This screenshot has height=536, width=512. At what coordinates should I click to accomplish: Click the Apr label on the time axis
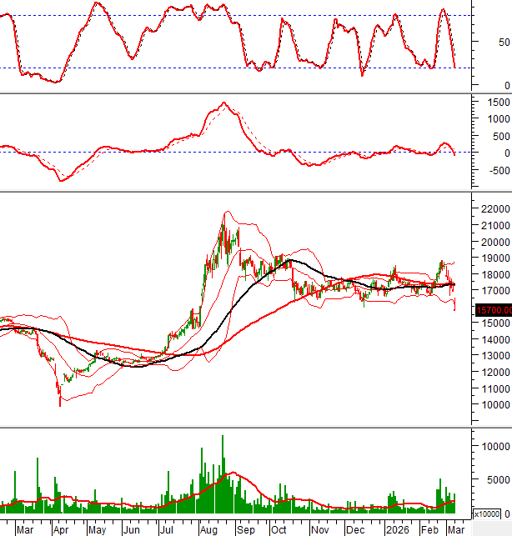tap(60, 529)
